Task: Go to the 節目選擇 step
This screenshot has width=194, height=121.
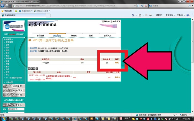Action: pyautogui.click(x=40, y=35)
